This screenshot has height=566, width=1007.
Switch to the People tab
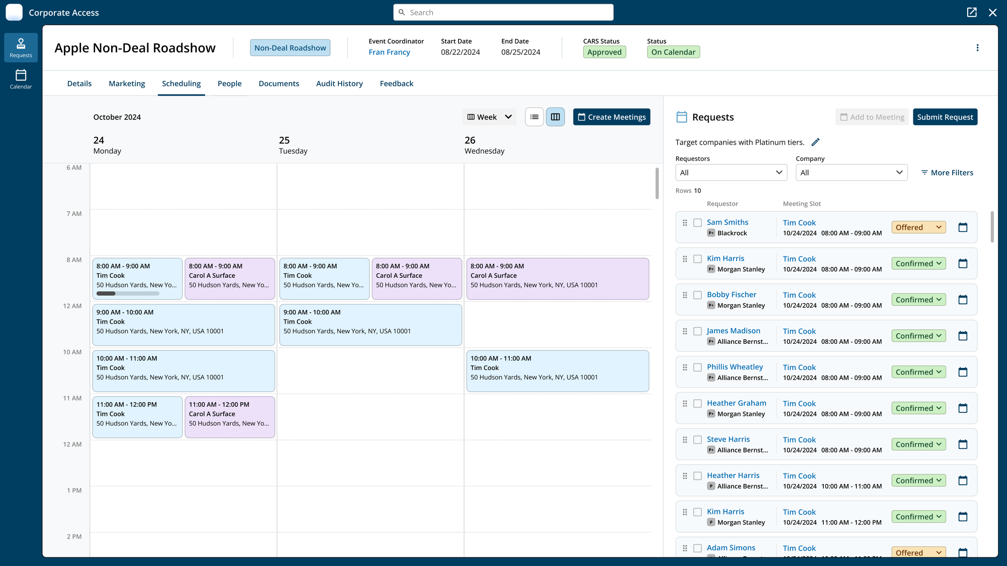point(230,83)
